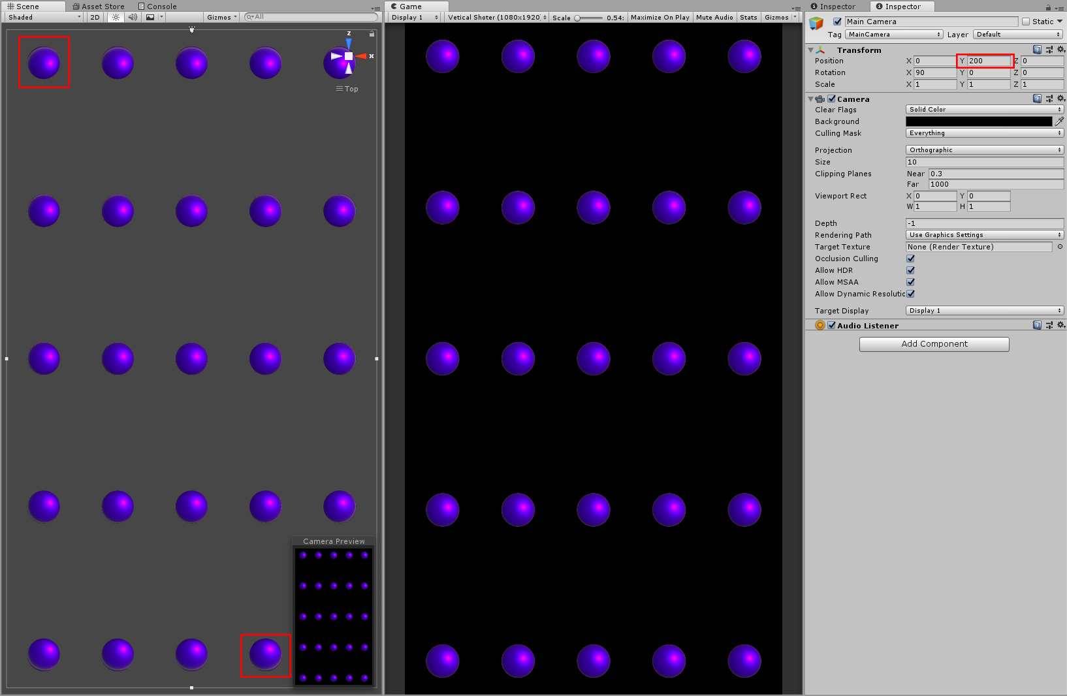The width and height of the screenshot is (1067, 696).
Task: Toggle Main Camera active checkbox
Action: point(837,22)
